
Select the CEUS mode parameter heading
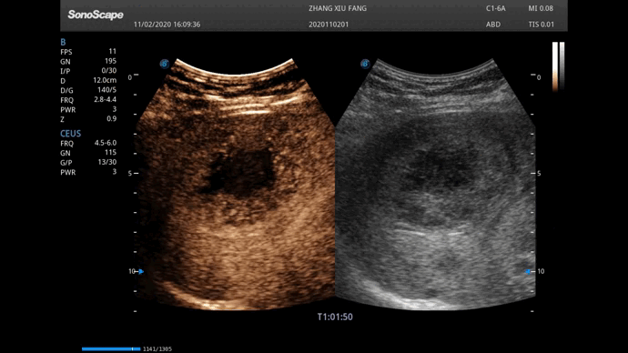(x=70, y=134)
